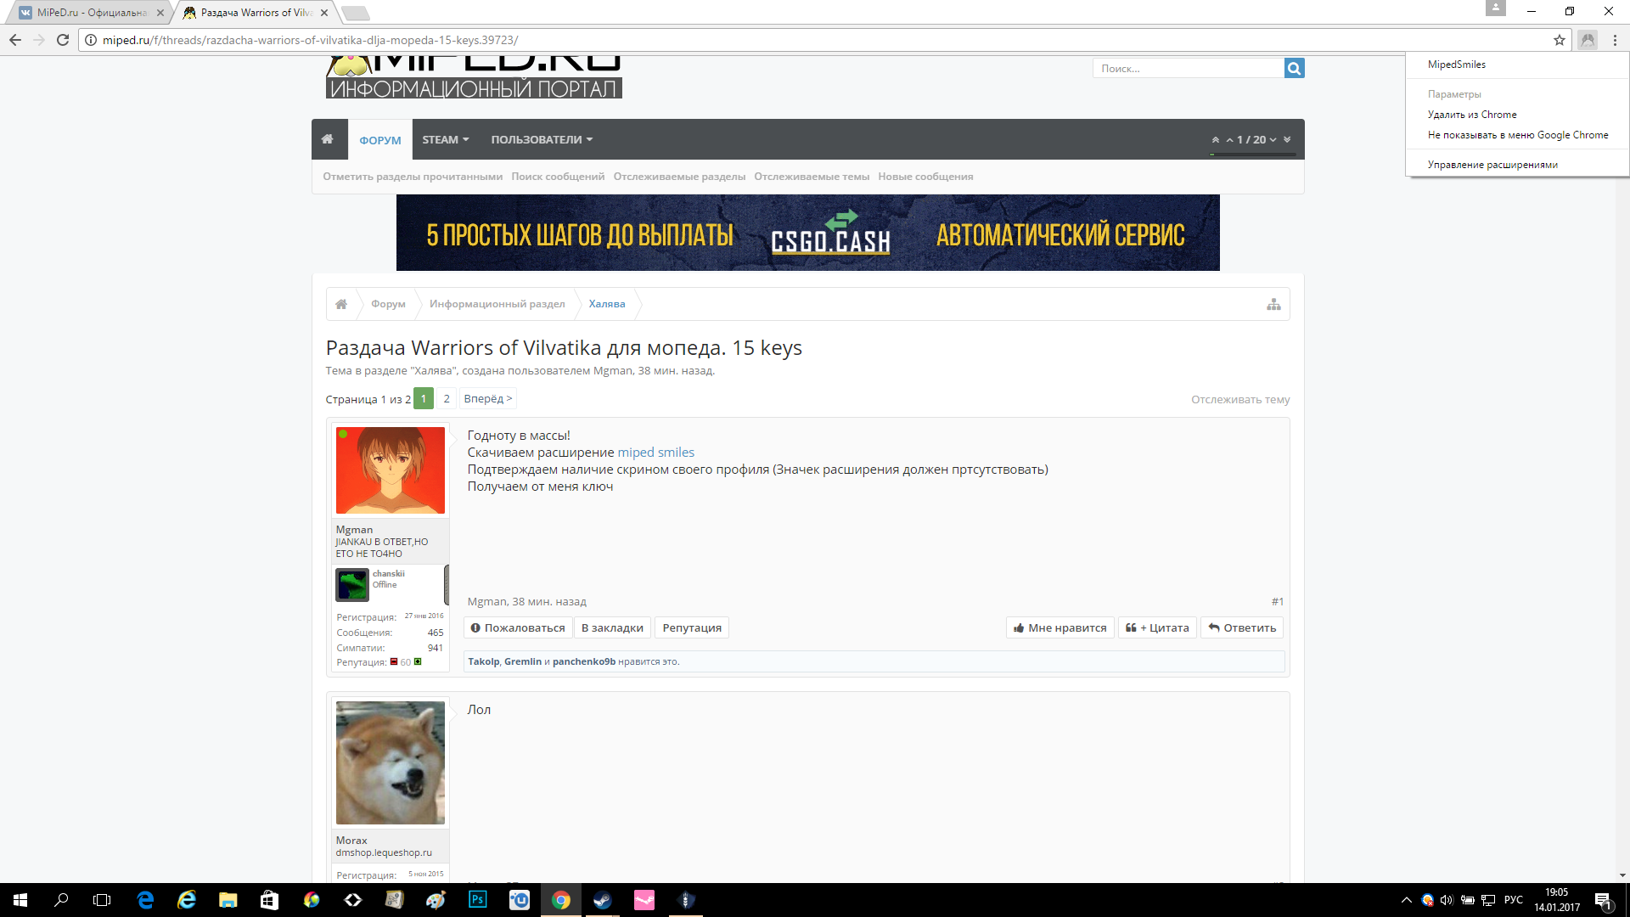Click the #1 post permalink
Screen dimensions: 1630x917
[1278, 602]
